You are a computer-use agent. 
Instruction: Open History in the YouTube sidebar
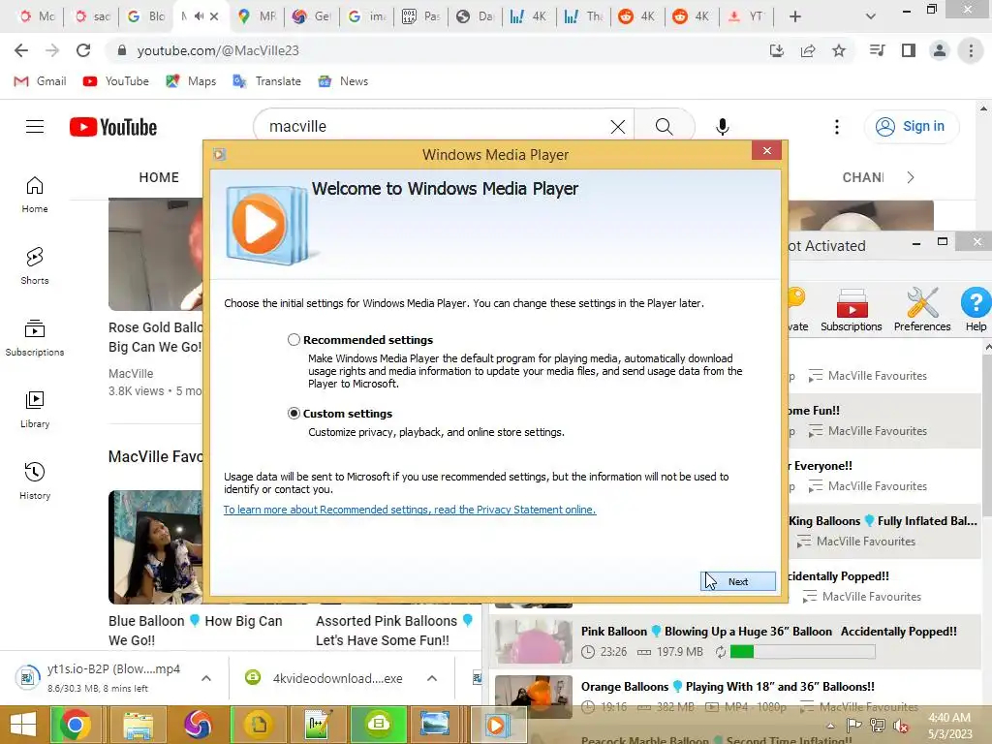tap(35, 481)
